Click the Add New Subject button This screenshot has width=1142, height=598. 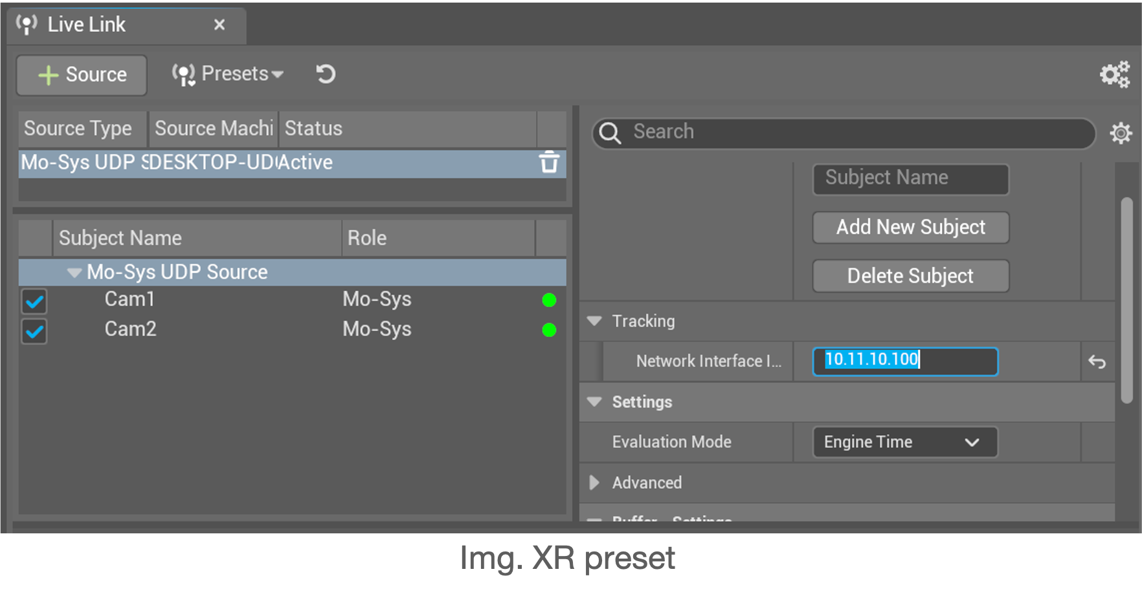911,228
